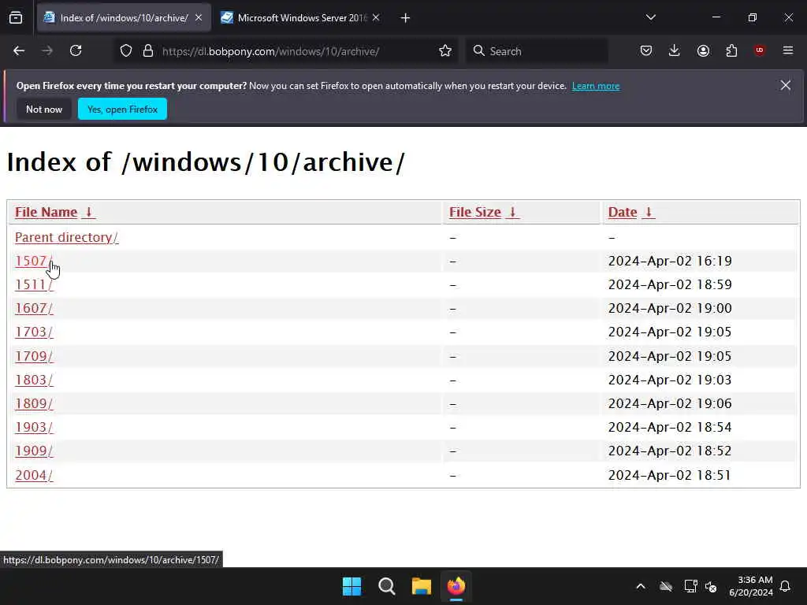Image resolution: width=807 pixels, height=605 pixels.
Task: Open File Explorer from taskbar
Action: (421, 586)
